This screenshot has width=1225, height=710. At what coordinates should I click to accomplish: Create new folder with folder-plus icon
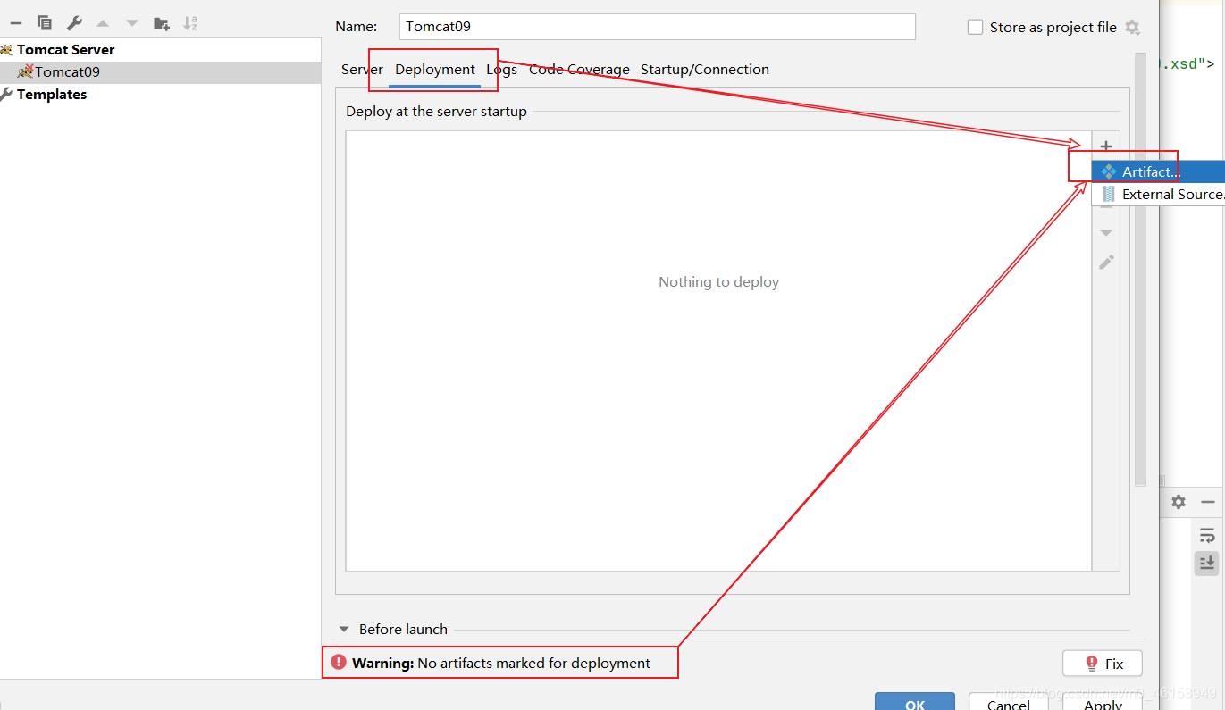tap(162, 23)
